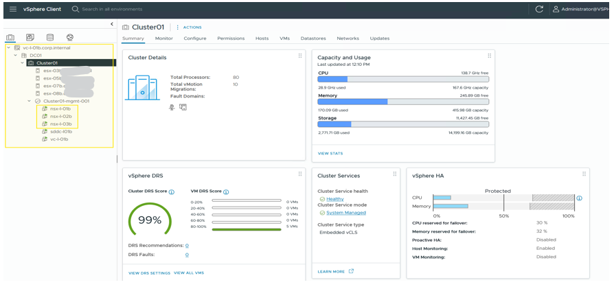Click the vSphere HA info icon
The width and height of the screenshot is (614, 289).
pyautogui.click(x=580, y=198)
